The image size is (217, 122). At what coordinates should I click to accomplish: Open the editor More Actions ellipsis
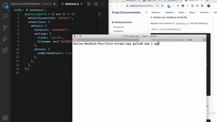(x=103, y=4)
